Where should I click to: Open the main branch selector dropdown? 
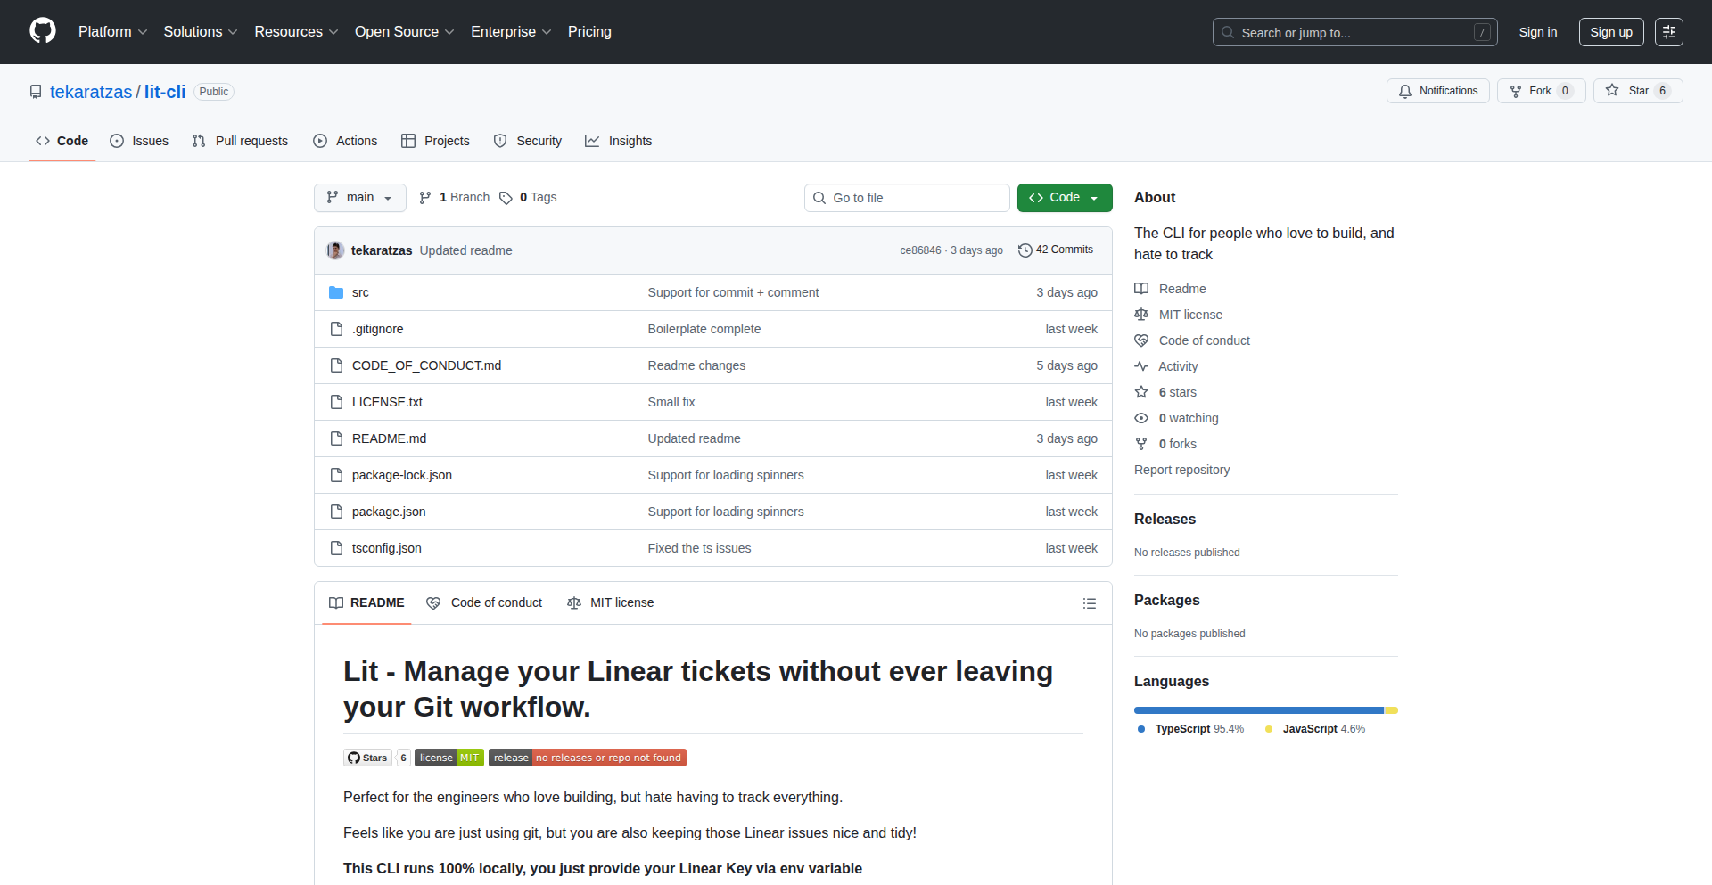click(359, 197)
